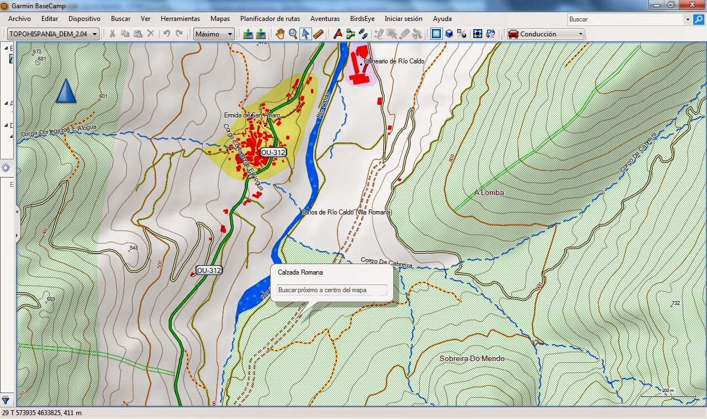The image size is (707, 419).
Task: Click the Sobreira Do Mendo label
Action: [x=472, y=358]
